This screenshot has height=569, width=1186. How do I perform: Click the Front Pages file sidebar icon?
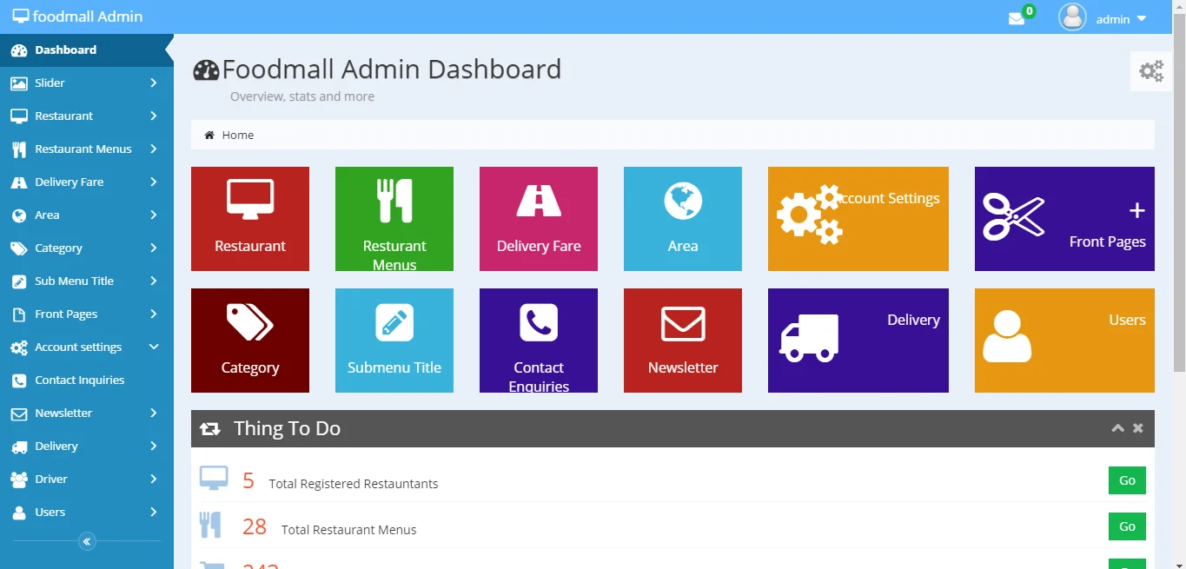point(19,314)
